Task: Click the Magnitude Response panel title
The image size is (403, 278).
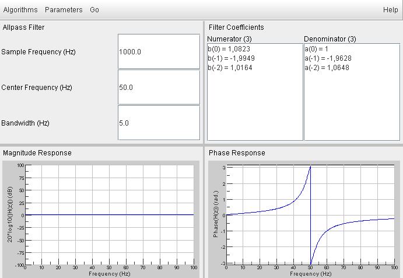Action: tap(37, 153)
